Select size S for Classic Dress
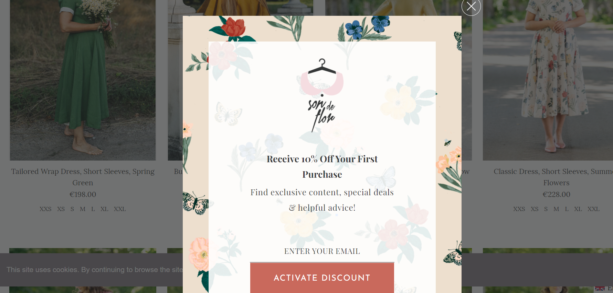Image resolution: width=613 pixels, height=293 pixels. [546, 209]
